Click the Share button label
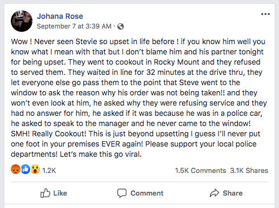Screen dimensions: 279x208 tap(232, 193)
